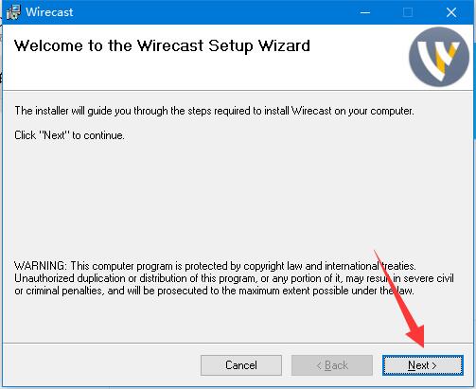Click the Unauthorized duplication text line
The height and width of the screenshot is (389, 476).
234,278
